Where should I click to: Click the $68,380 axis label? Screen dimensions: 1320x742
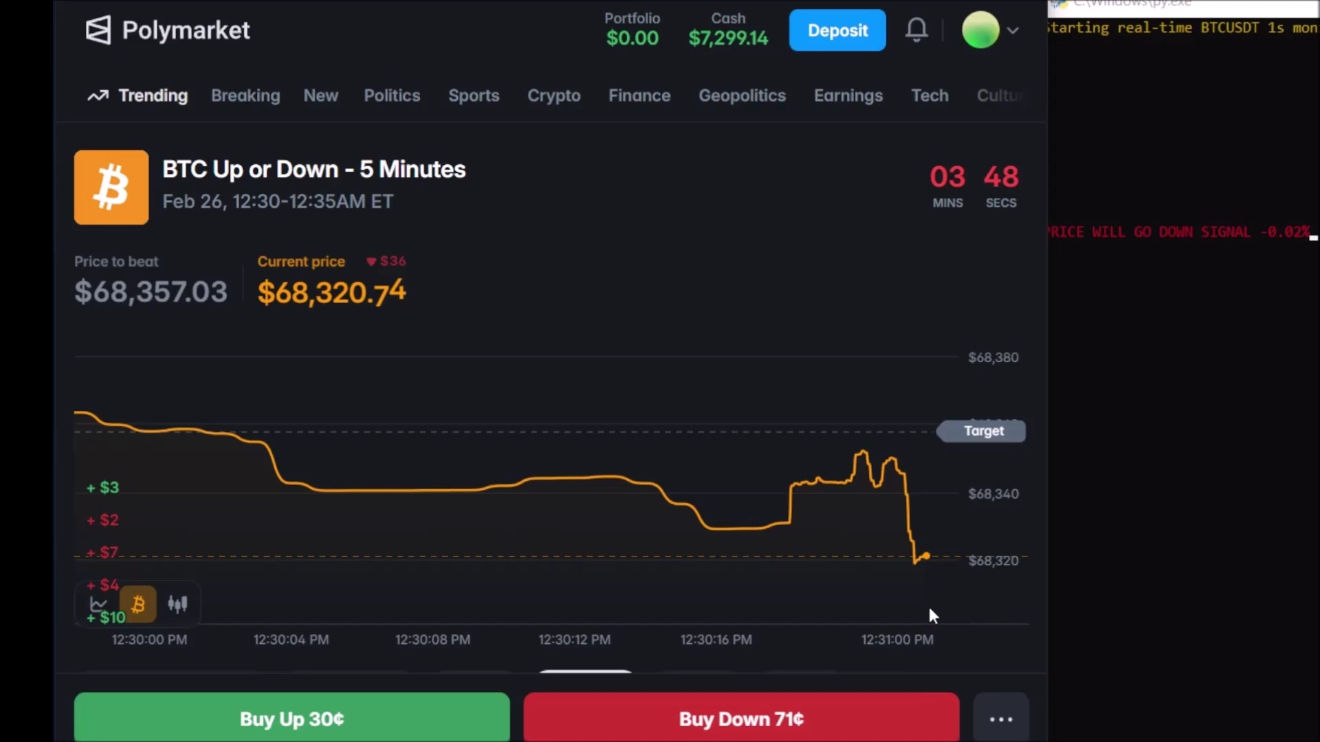click(993, 357)
